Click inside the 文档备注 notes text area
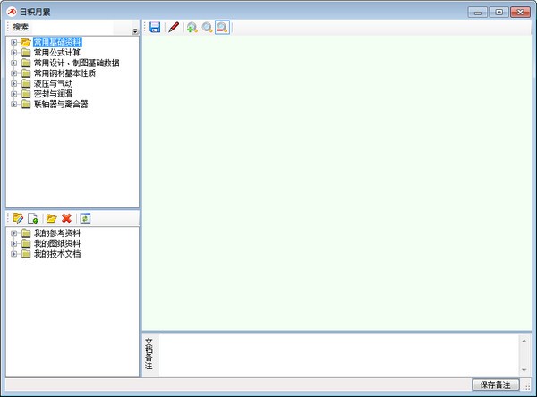The height and width of the screenshot is (397, 537). click(x=339, y=355)
